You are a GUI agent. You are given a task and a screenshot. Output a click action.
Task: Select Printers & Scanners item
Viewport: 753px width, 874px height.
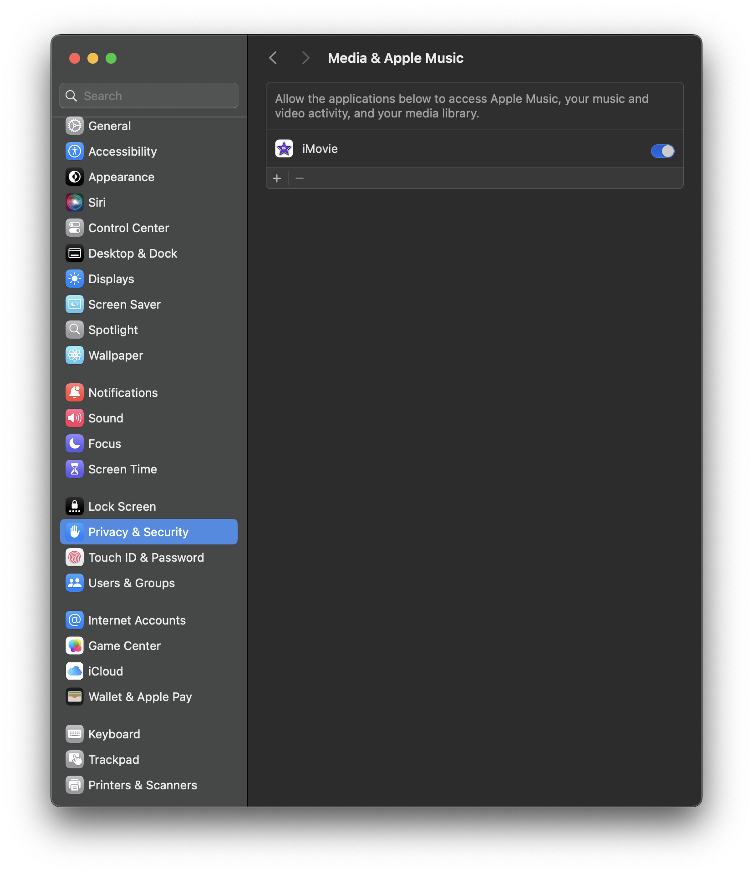(x=149, y=785)
